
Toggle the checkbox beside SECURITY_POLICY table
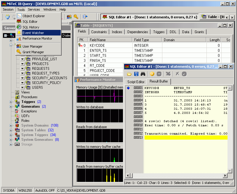pos(23,83)
